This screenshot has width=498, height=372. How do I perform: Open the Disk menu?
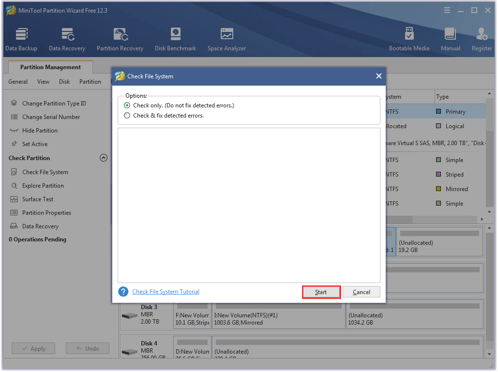(x=64, y=82)
